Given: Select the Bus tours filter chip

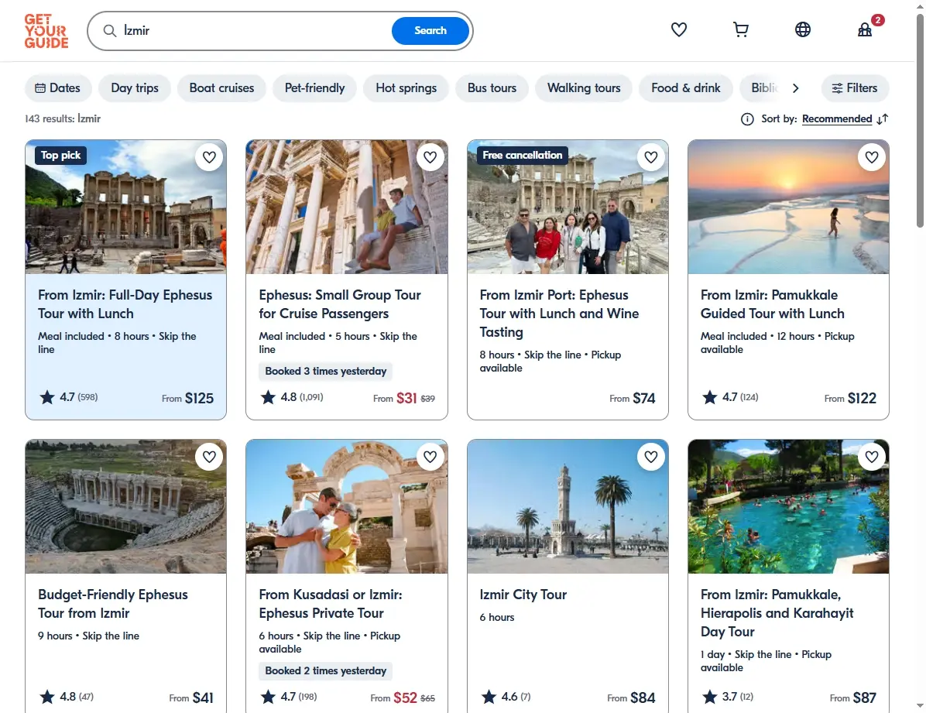Looking at the screenshot, I should point(492,88).
